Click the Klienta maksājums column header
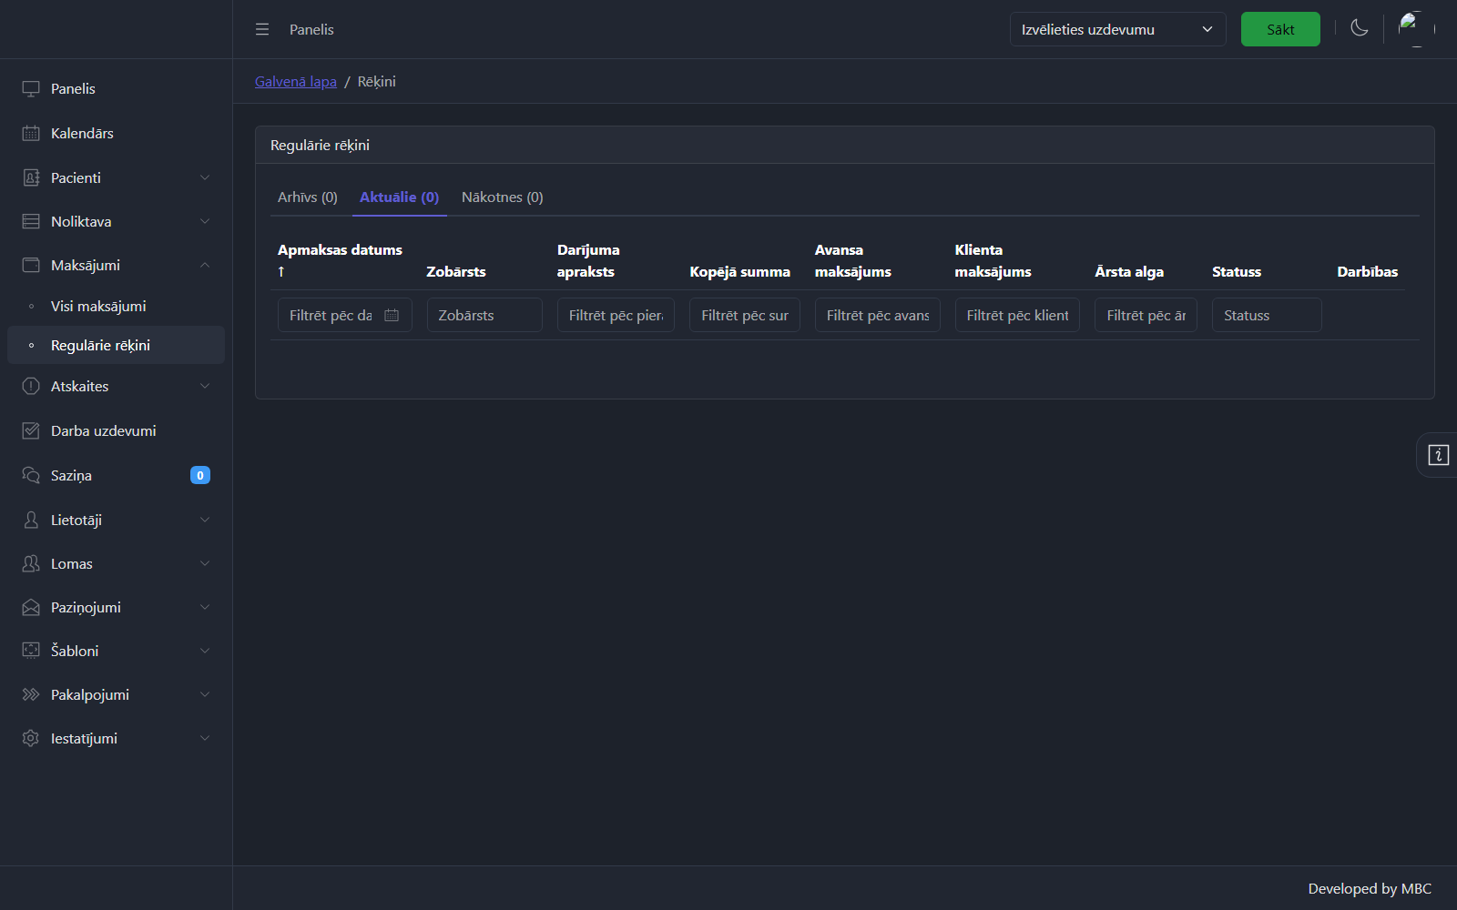Image resolution: width=1457 pixels, height=910 pixels. tap(993, 260)
